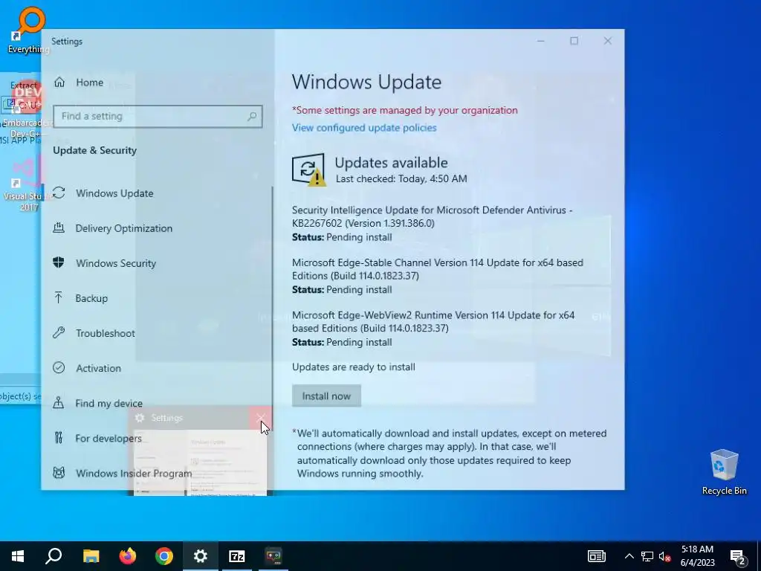Click the search magnifier in Find a setting
761x571 pixels.
tap(251, 117)
